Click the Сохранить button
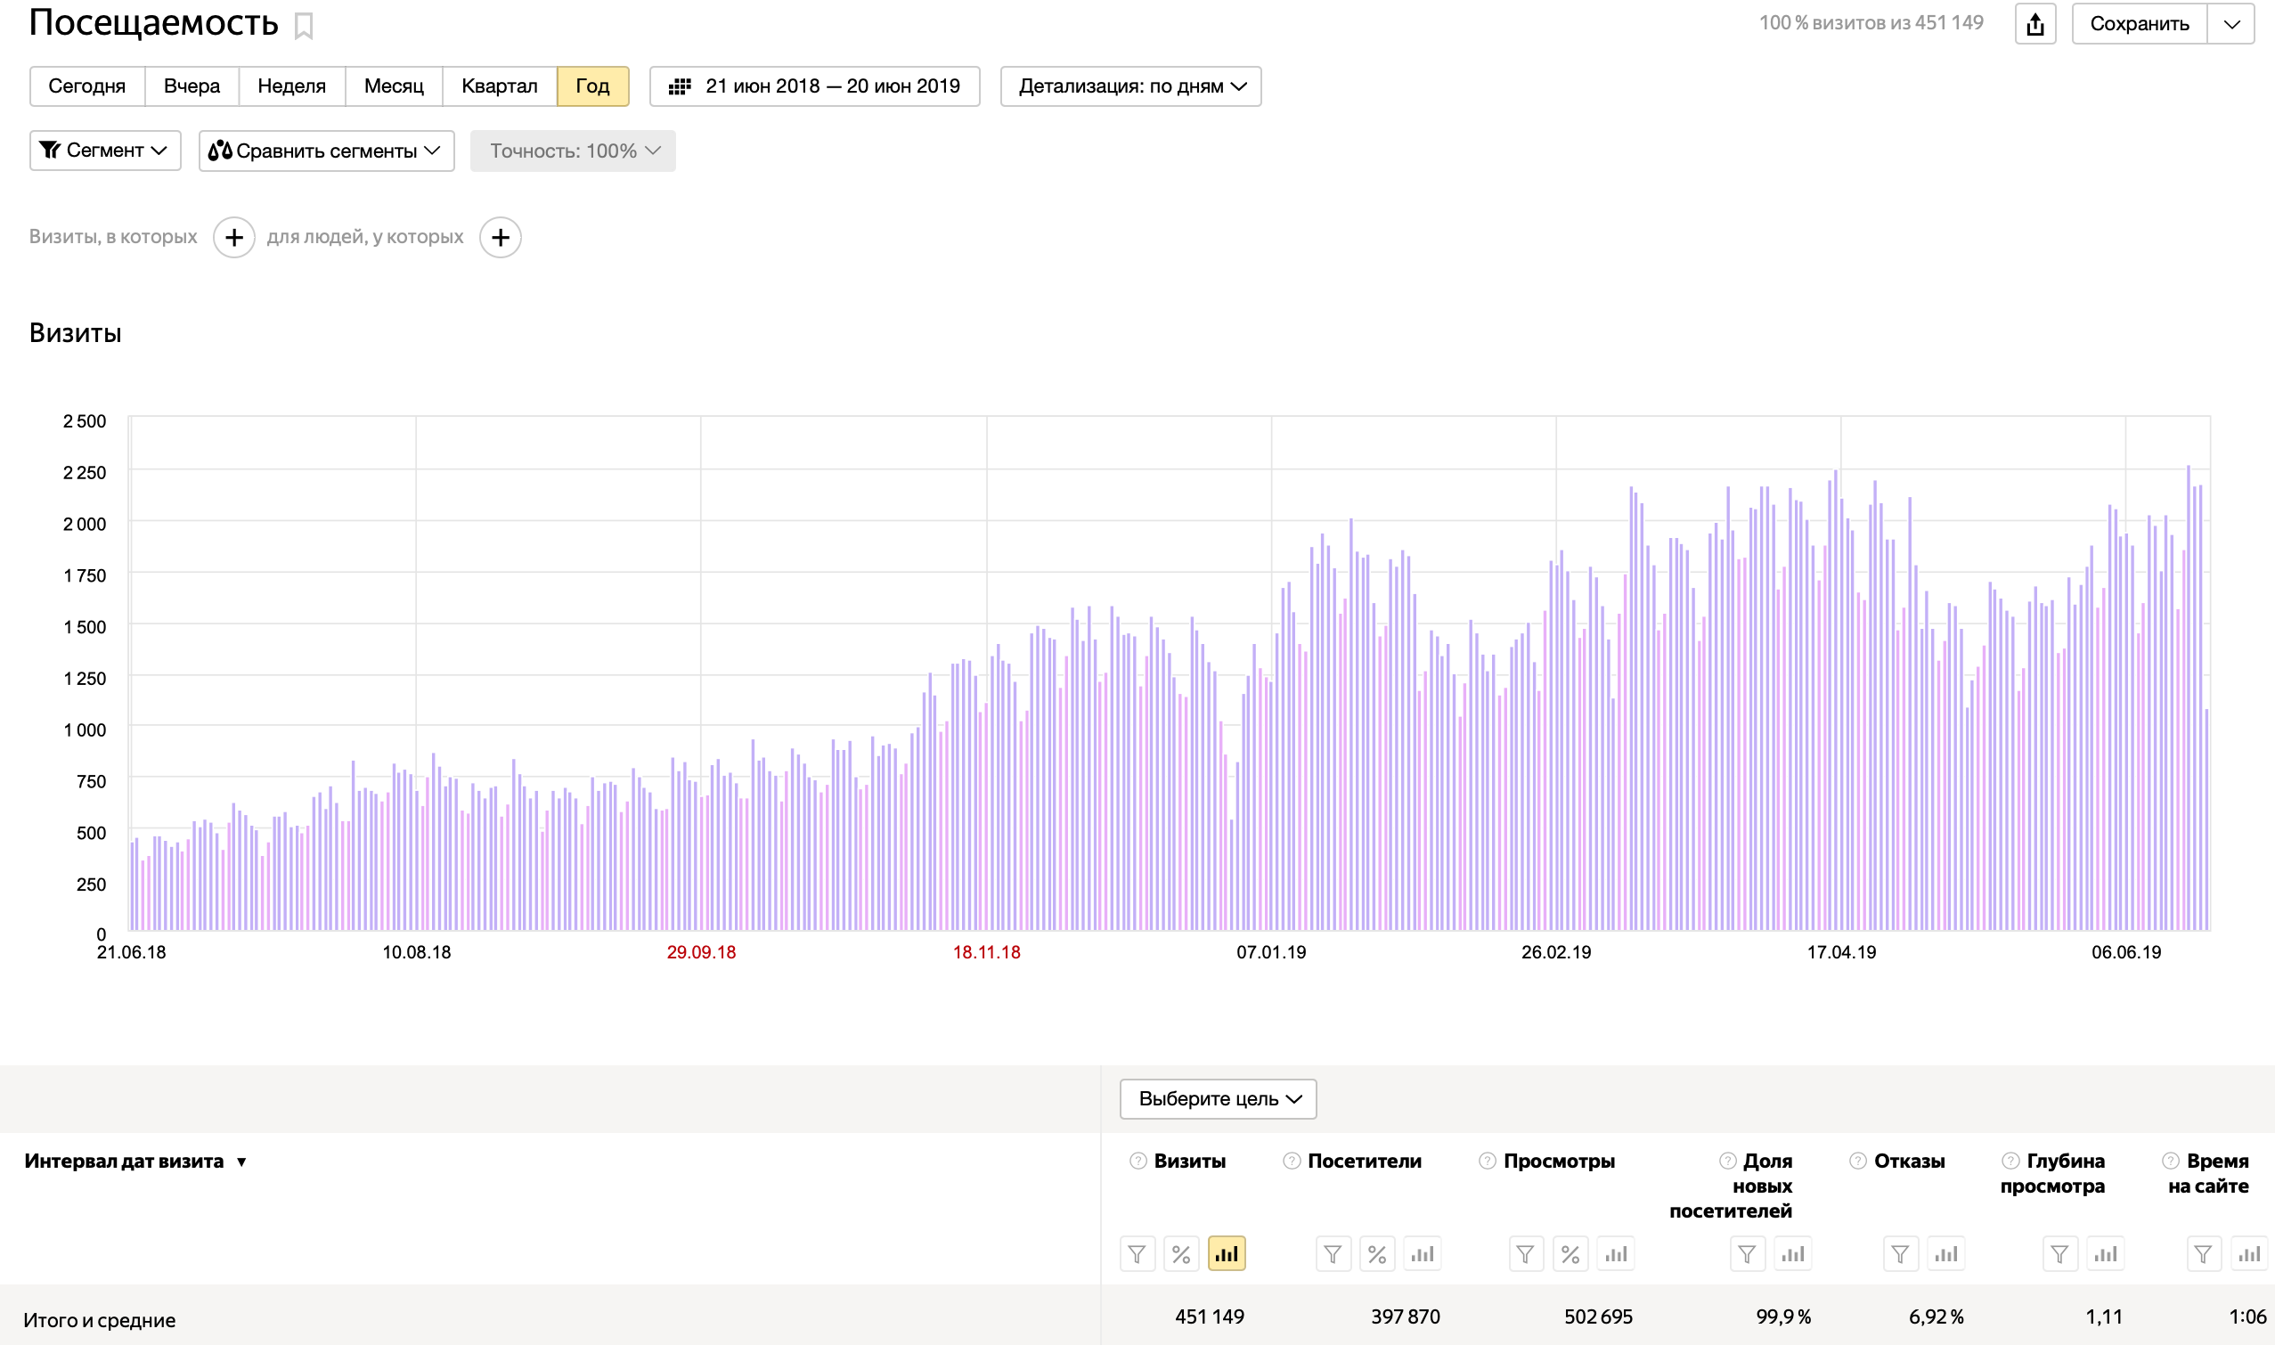 [2138, 23]
